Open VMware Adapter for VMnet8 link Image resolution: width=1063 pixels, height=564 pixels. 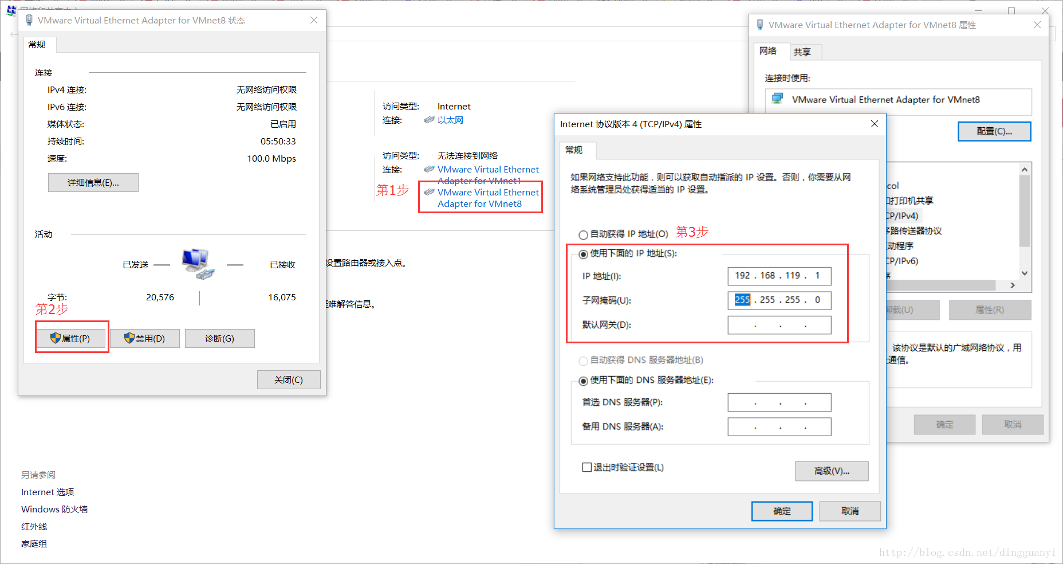(x=488, y=198)
